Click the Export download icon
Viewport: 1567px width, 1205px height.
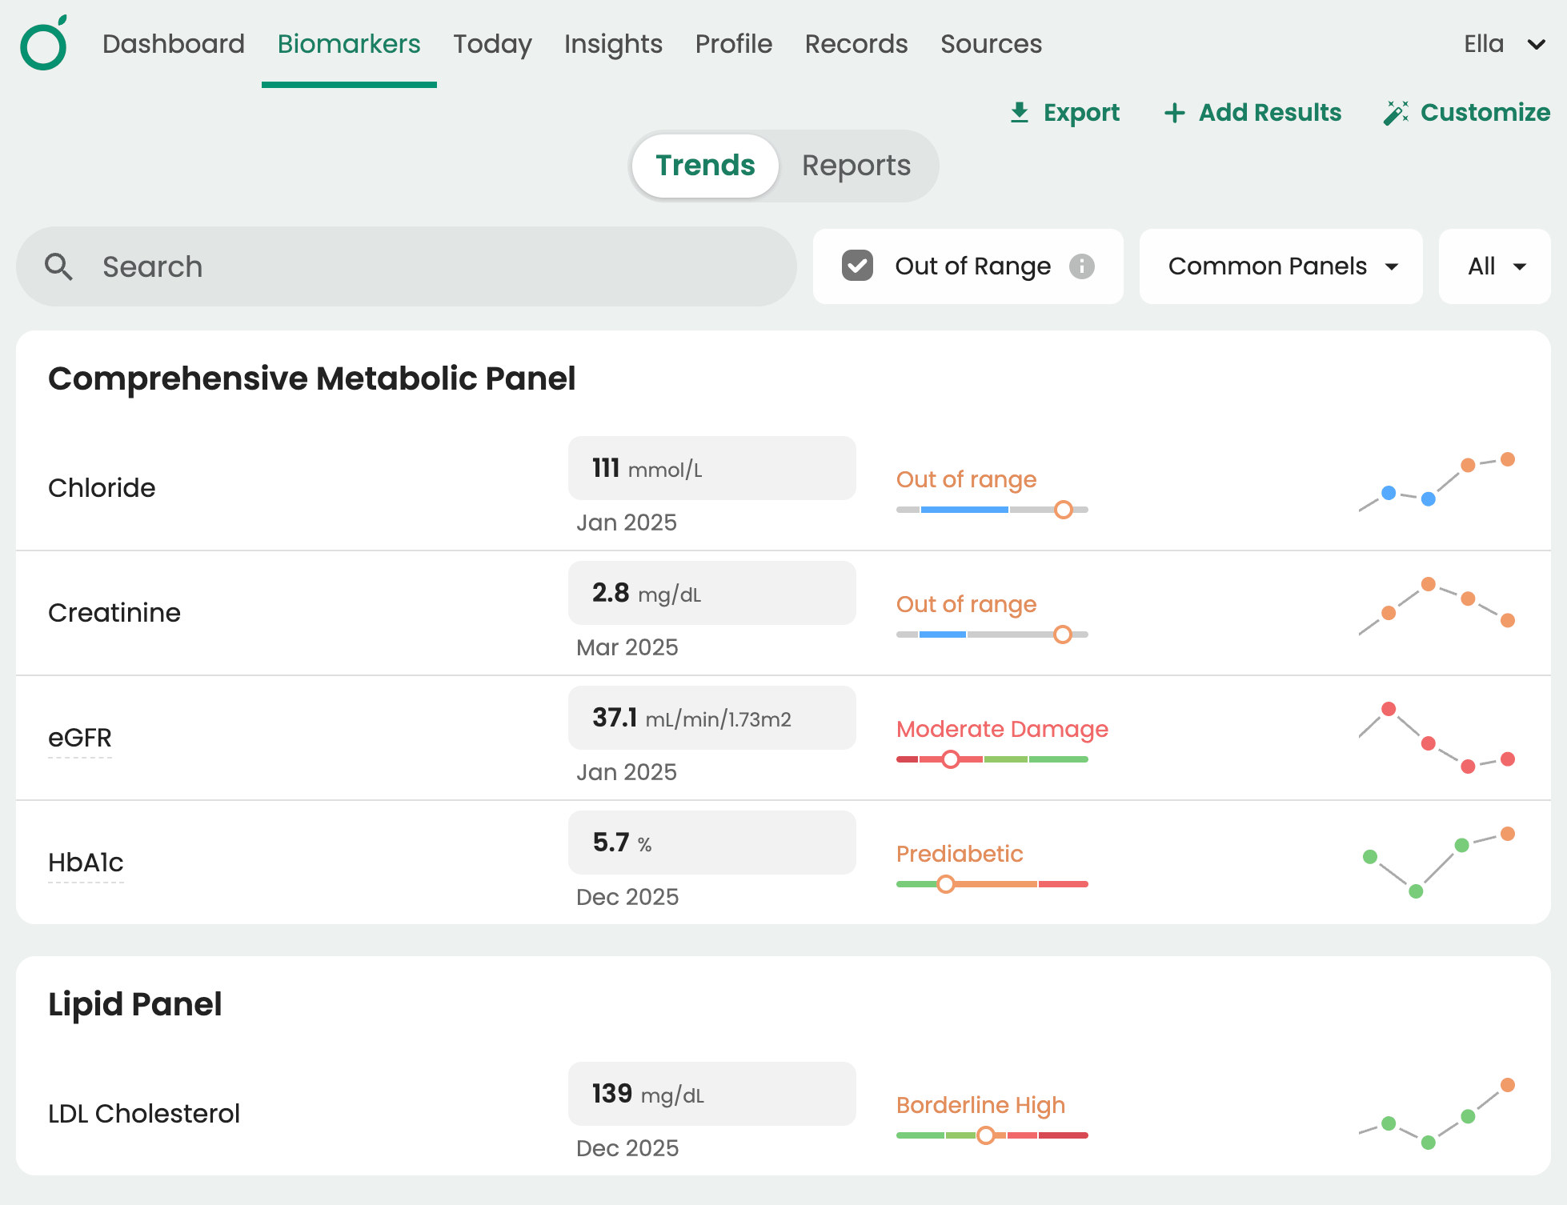(x=1020, y=112)
